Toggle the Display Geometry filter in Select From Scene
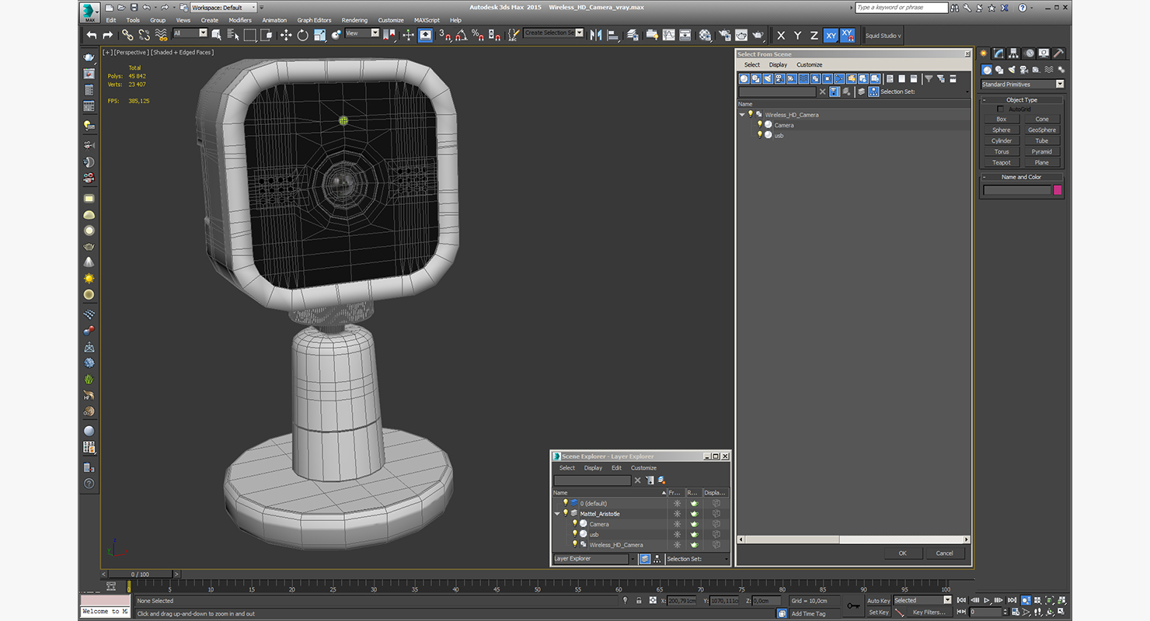 (x=744, y=78)
